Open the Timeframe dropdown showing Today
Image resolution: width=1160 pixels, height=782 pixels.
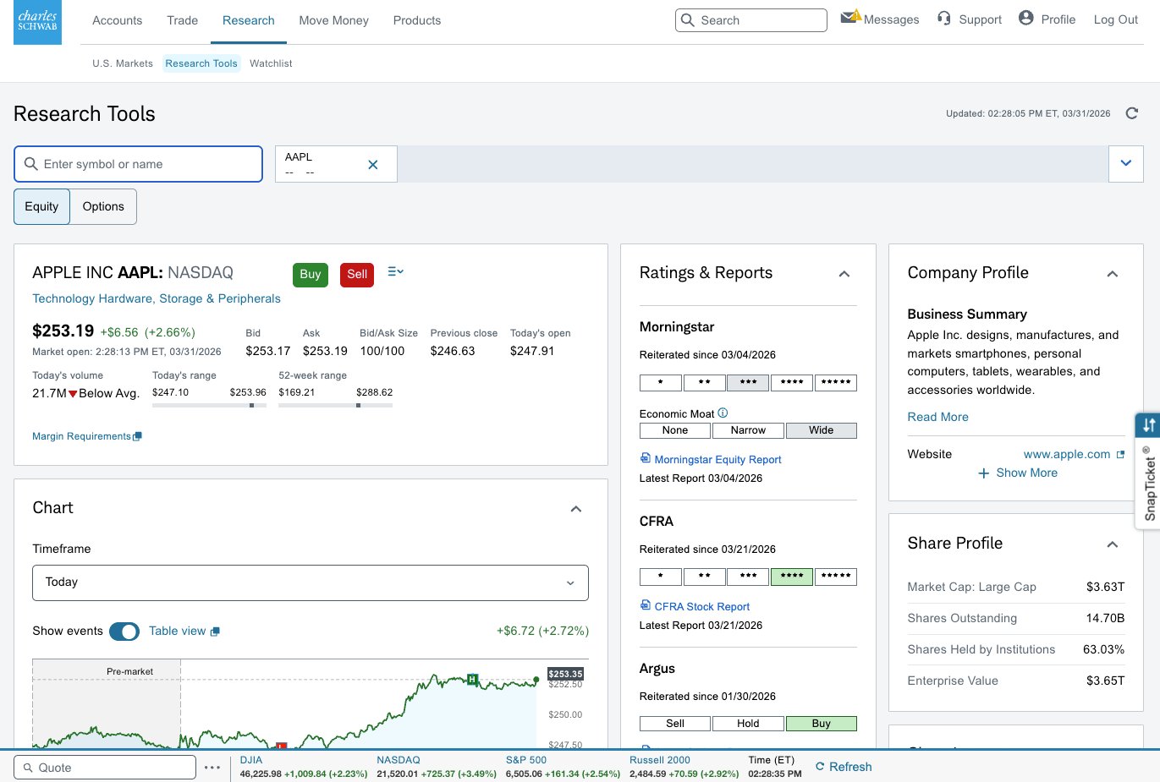(x=310, y=582)
